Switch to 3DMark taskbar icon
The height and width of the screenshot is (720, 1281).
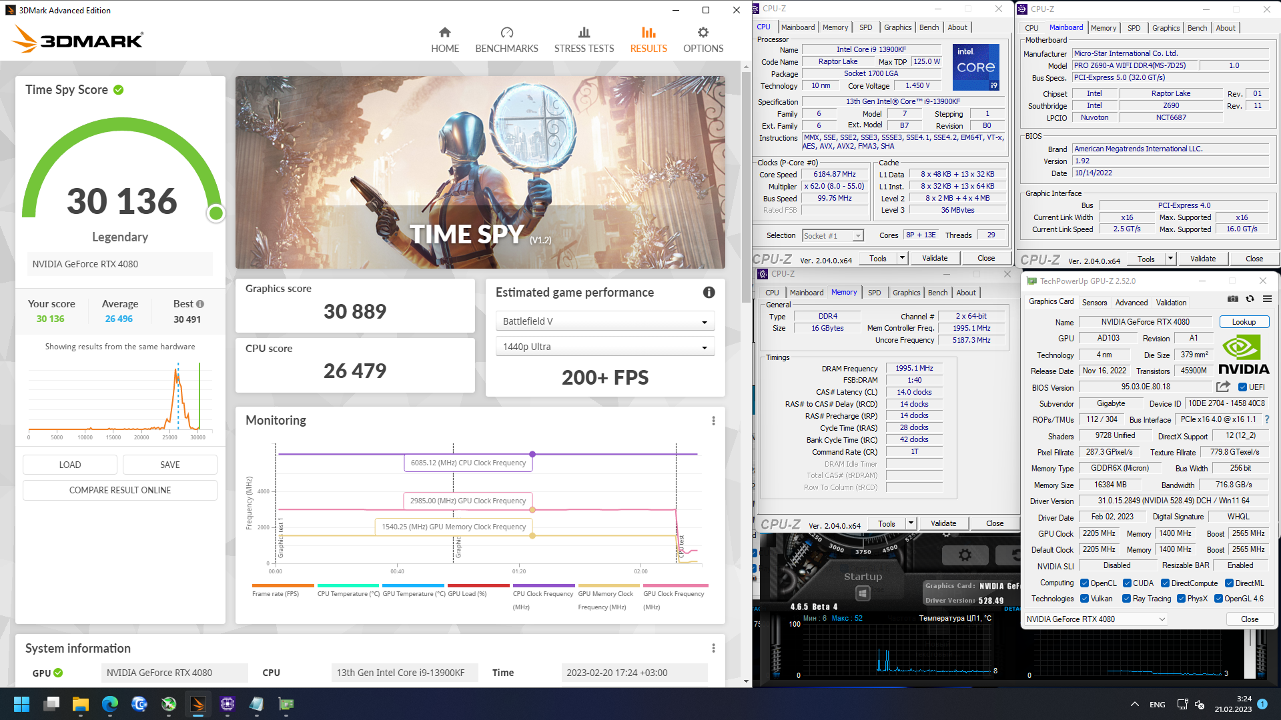point(198,704)
